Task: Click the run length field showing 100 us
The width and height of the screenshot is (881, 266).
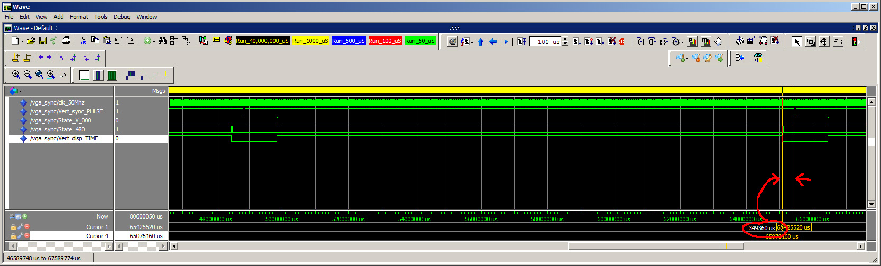Action: coord(545,42)
